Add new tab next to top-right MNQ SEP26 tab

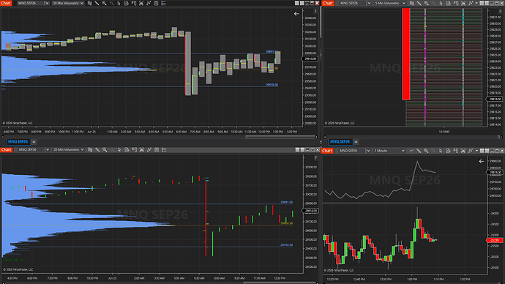356,142
